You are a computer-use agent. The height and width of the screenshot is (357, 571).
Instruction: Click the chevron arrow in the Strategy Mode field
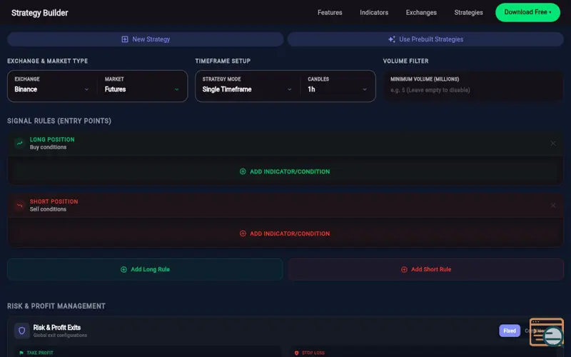(290, 90)
